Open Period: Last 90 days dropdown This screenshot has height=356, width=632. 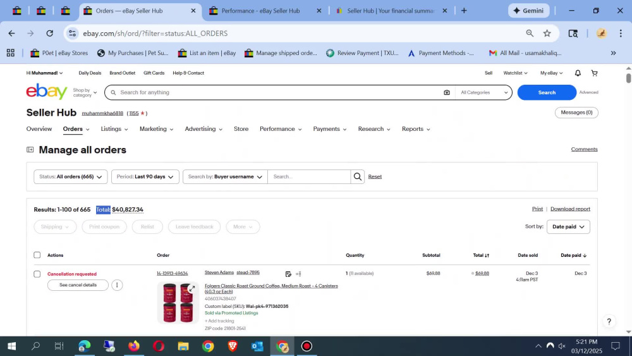click(145, 176)
